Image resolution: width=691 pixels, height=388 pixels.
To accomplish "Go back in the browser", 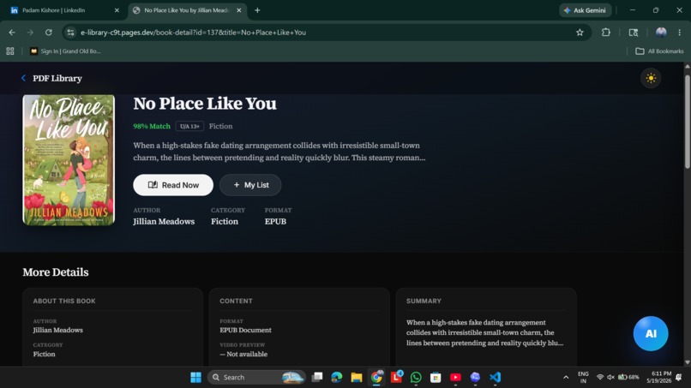I will [12, 33].
